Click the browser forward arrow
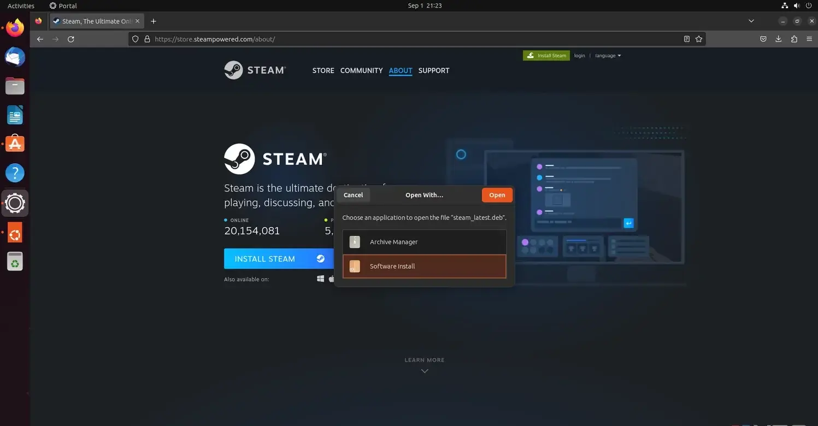Viewport: 818px width, 426px height. coord(55,39)
